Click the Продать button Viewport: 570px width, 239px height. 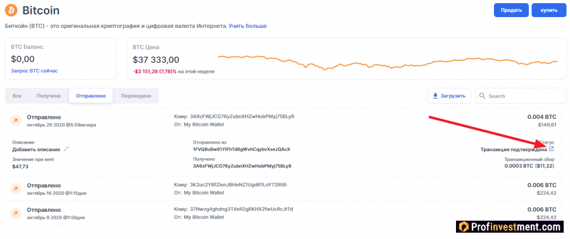coord(511,10)
